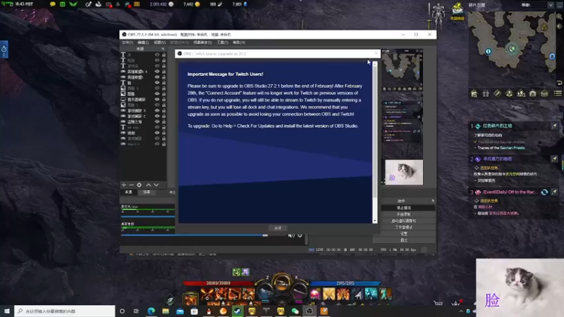Click 退出 in OBS controls
The height and width of the screenshot is (317, 564).
(x=404, y=240)
